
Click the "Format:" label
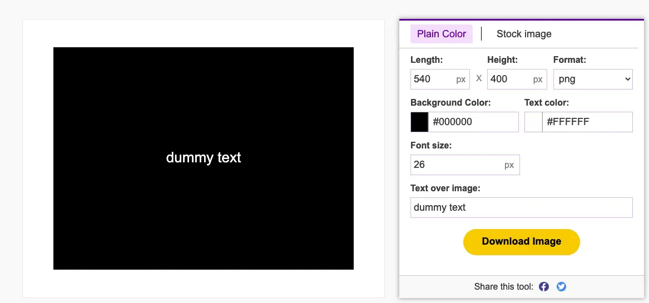569,60
